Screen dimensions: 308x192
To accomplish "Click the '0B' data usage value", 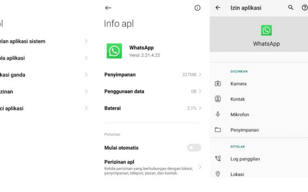I will [194, 91].
